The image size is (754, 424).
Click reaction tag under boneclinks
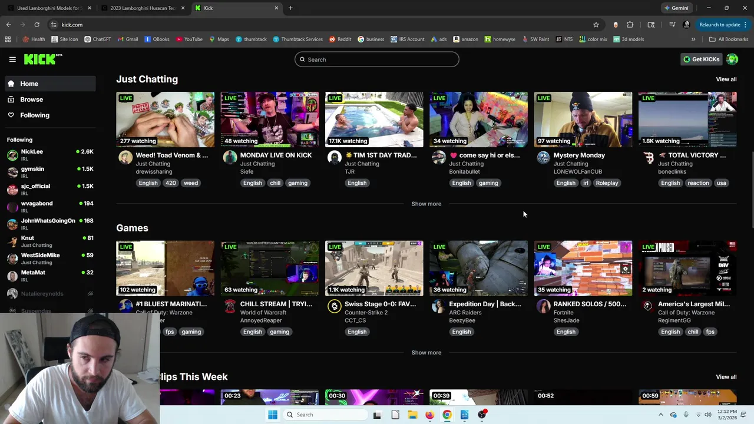coord(698,183)
